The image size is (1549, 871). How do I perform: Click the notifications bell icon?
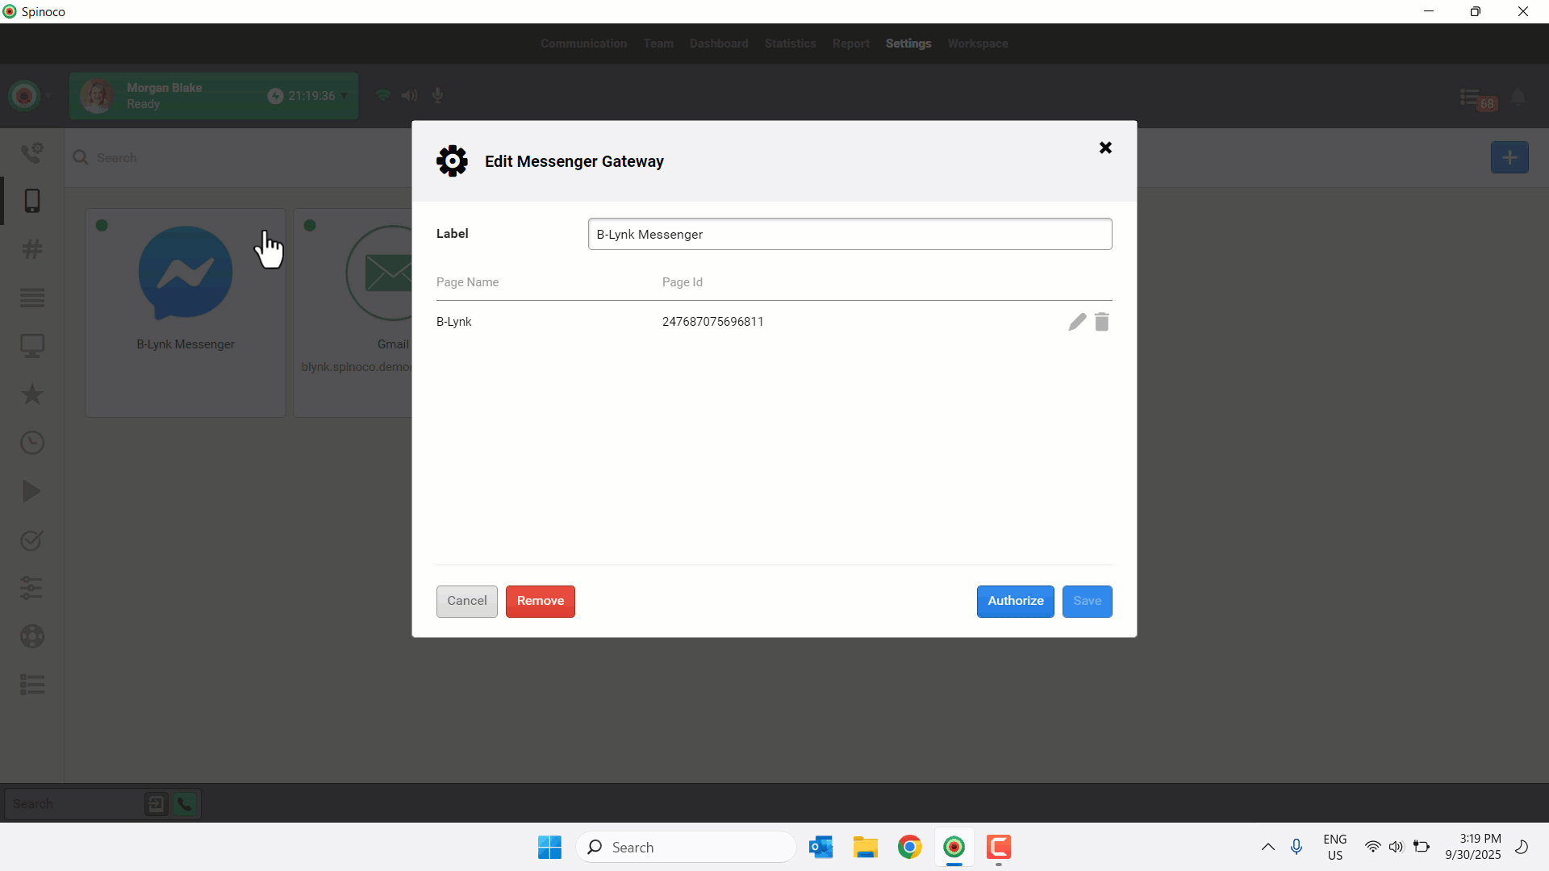(x=1518, y=98)
